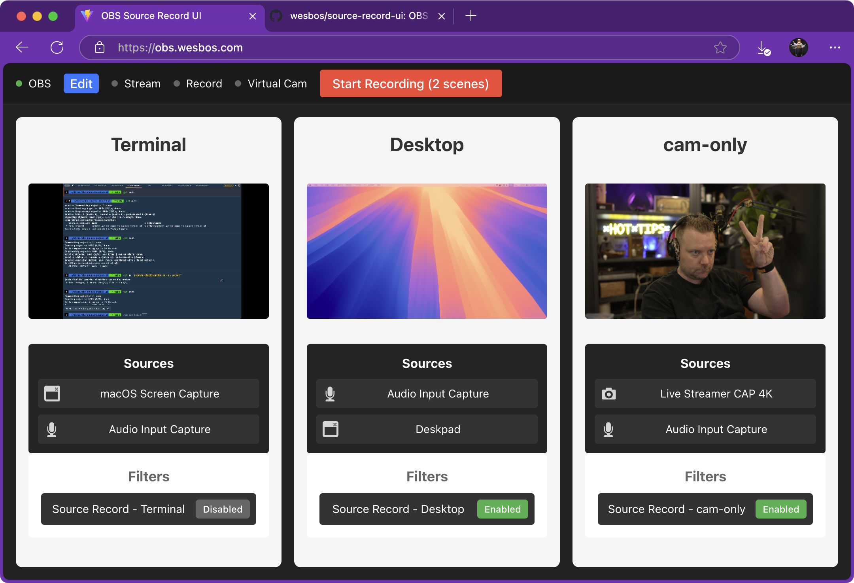This screenshot has width=854, height=583.
Task: Click the browser profile avatar
Action: (x=798, y=47)
